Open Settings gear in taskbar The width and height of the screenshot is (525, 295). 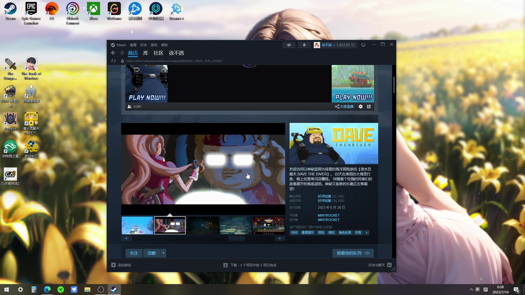[x=20, y=290]
